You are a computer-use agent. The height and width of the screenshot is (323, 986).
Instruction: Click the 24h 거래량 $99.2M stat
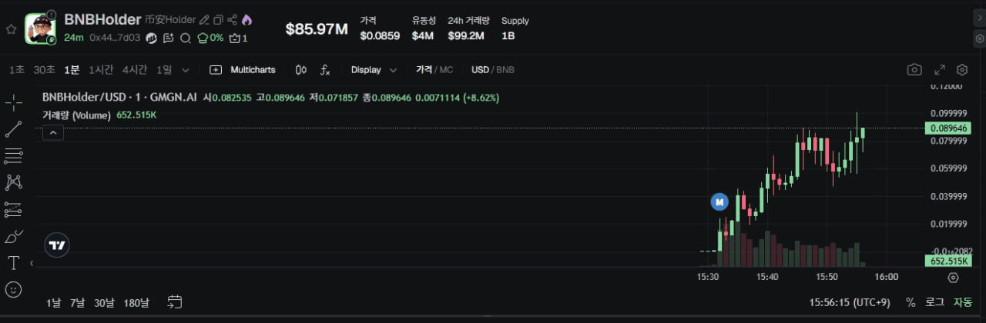468,28
